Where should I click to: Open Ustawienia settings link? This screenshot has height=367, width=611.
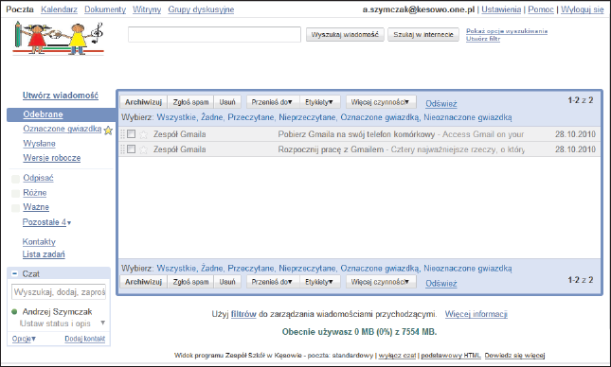tap(501, 9)
